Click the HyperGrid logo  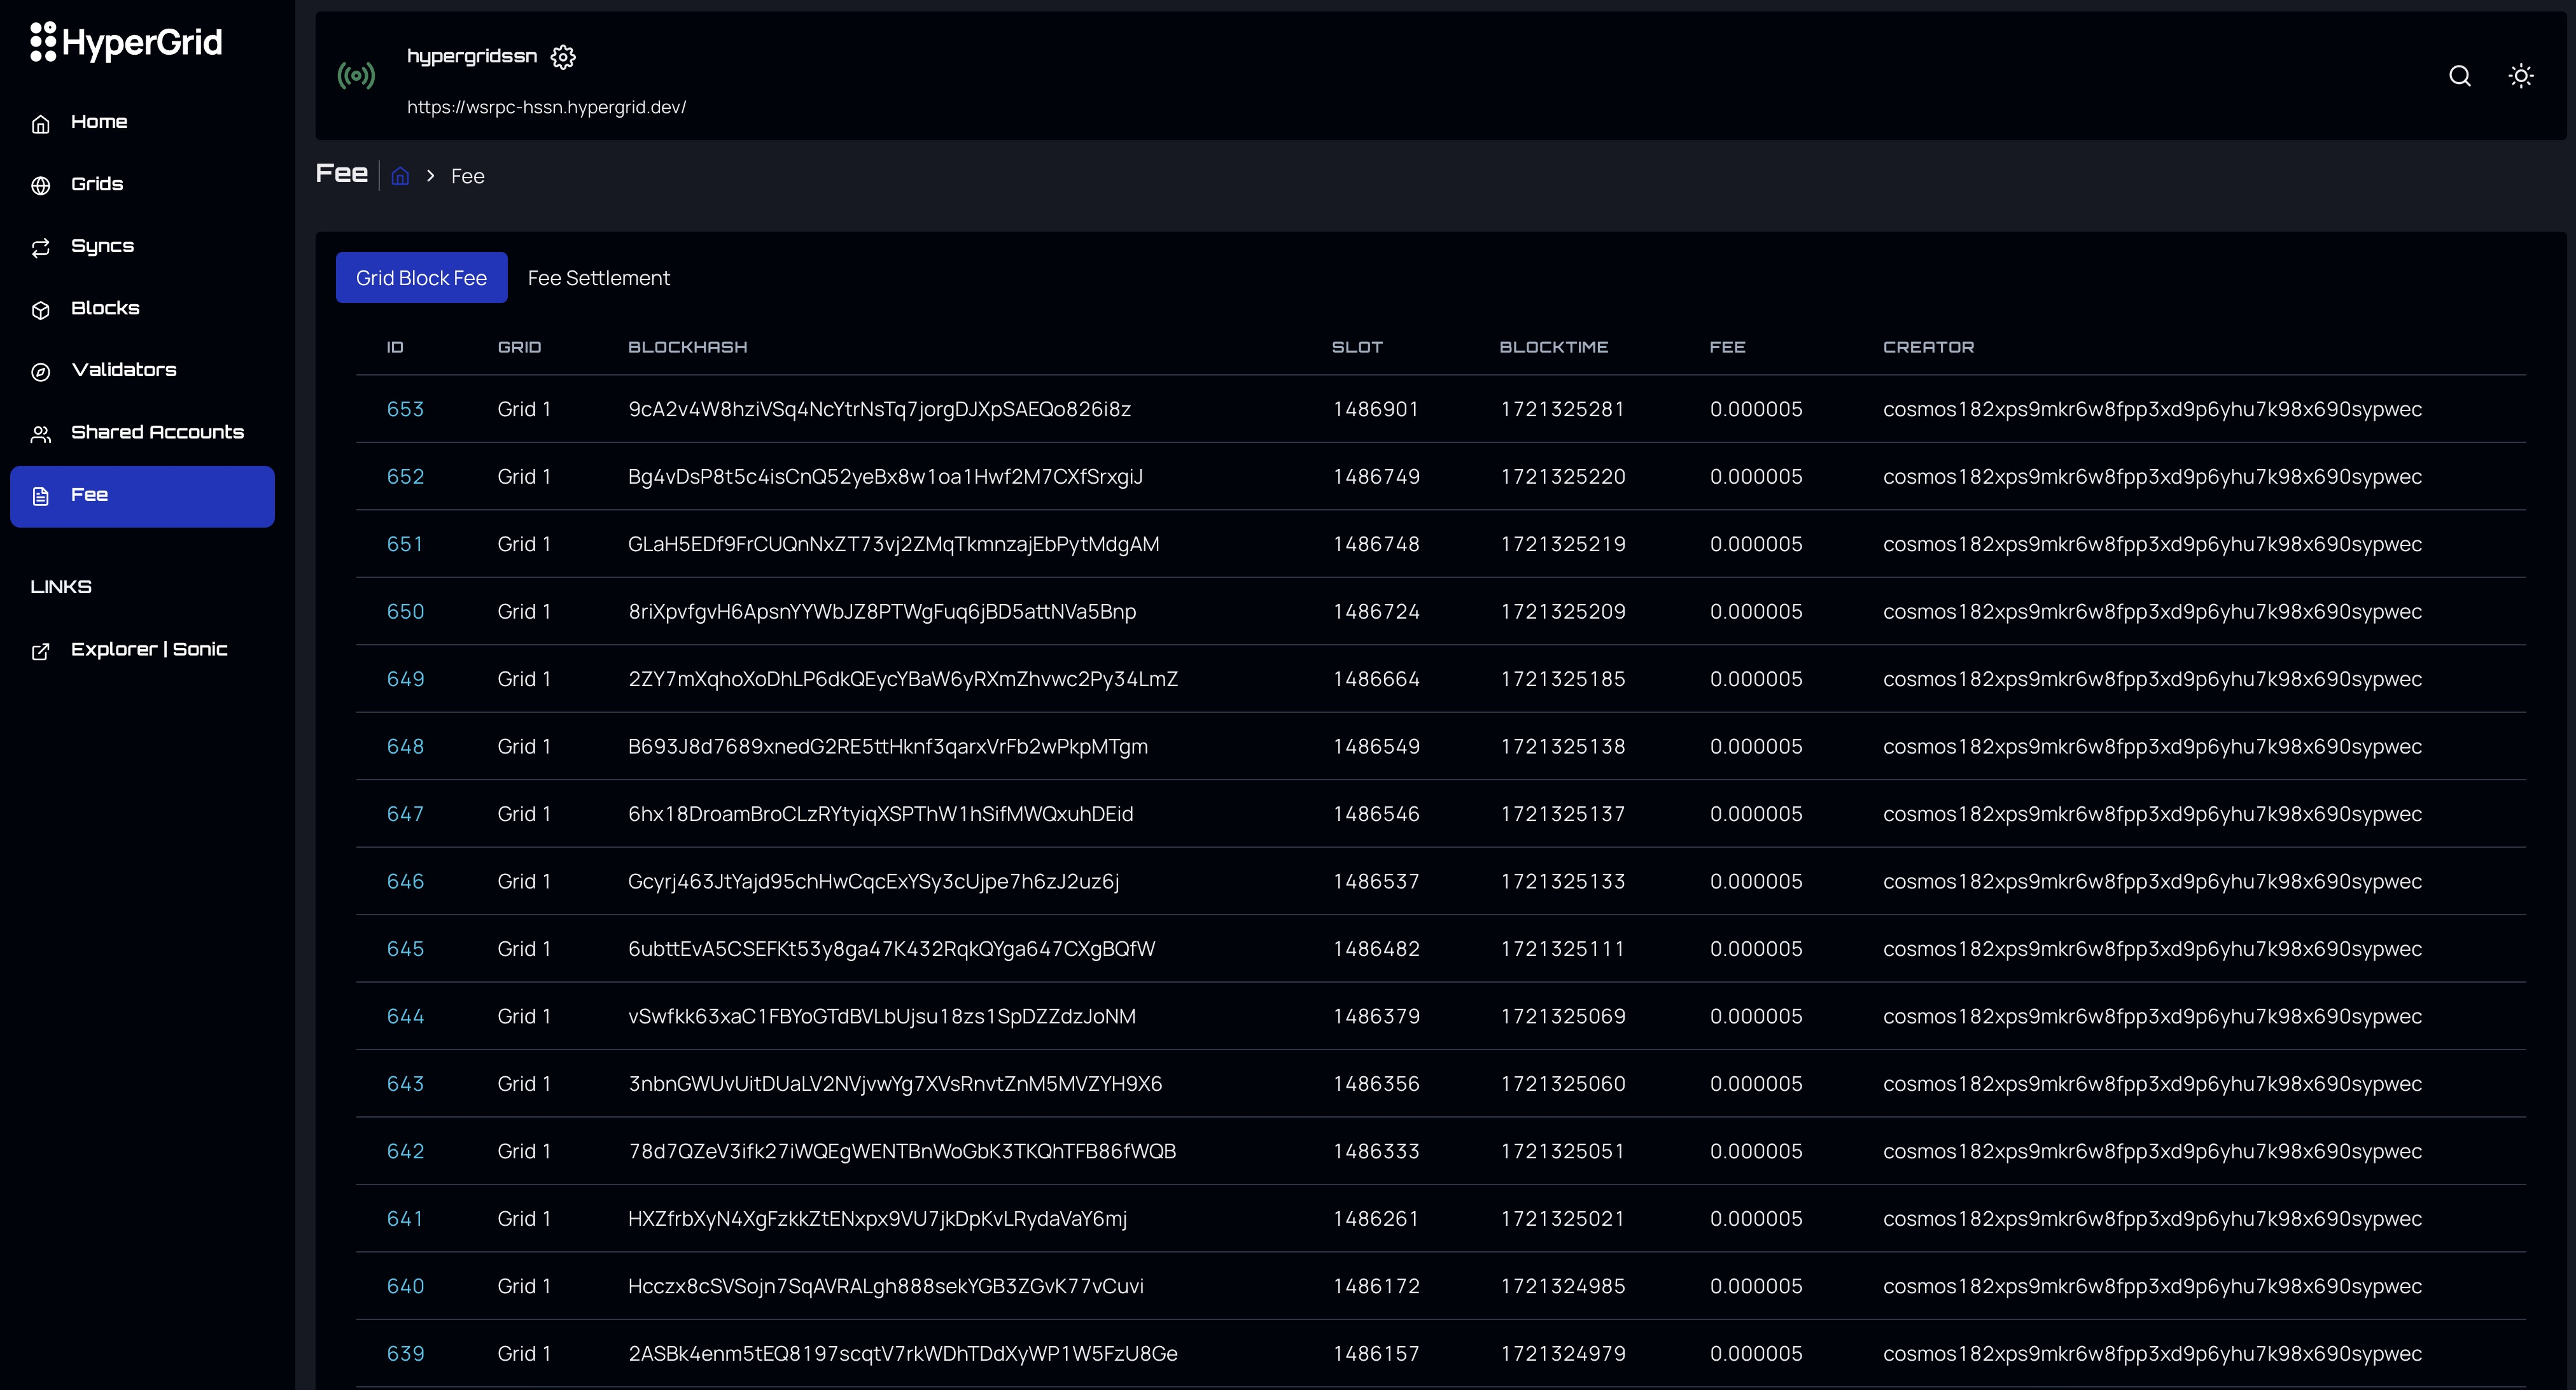pyautogui.click(x=126, y=42)
